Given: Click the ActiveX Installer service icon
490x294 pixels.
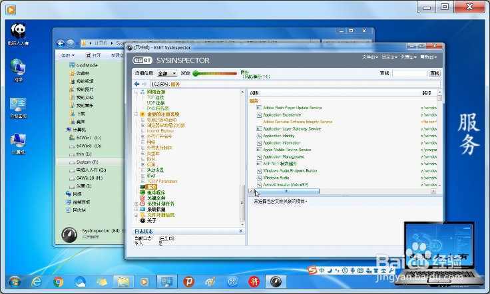Looking at the screenshot, I should coord(259,185).
